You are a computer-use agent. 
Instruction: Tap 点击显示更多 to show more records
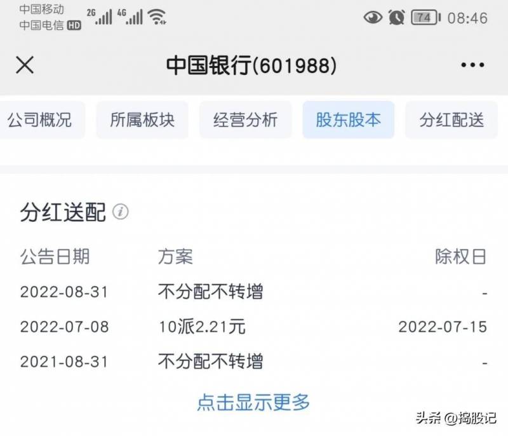(x=253, y=402)
